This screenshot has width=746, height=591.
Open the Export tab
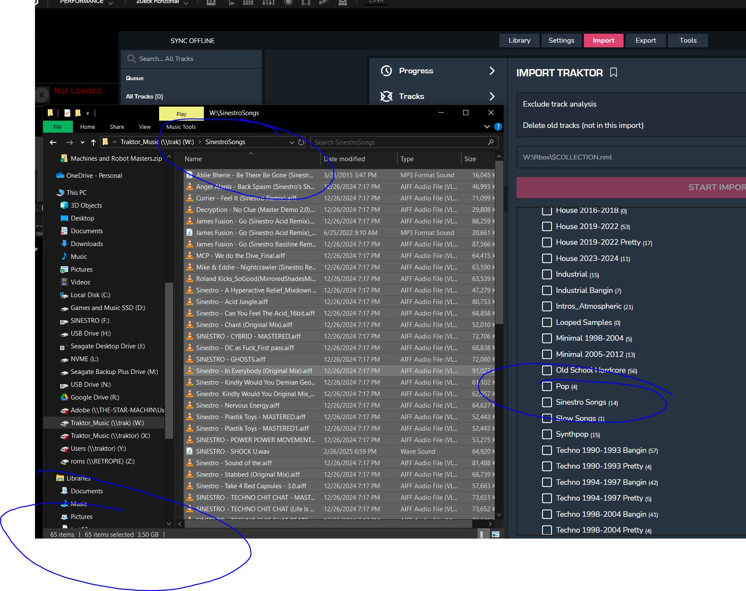pyautogui.click(x=645, y=41)
